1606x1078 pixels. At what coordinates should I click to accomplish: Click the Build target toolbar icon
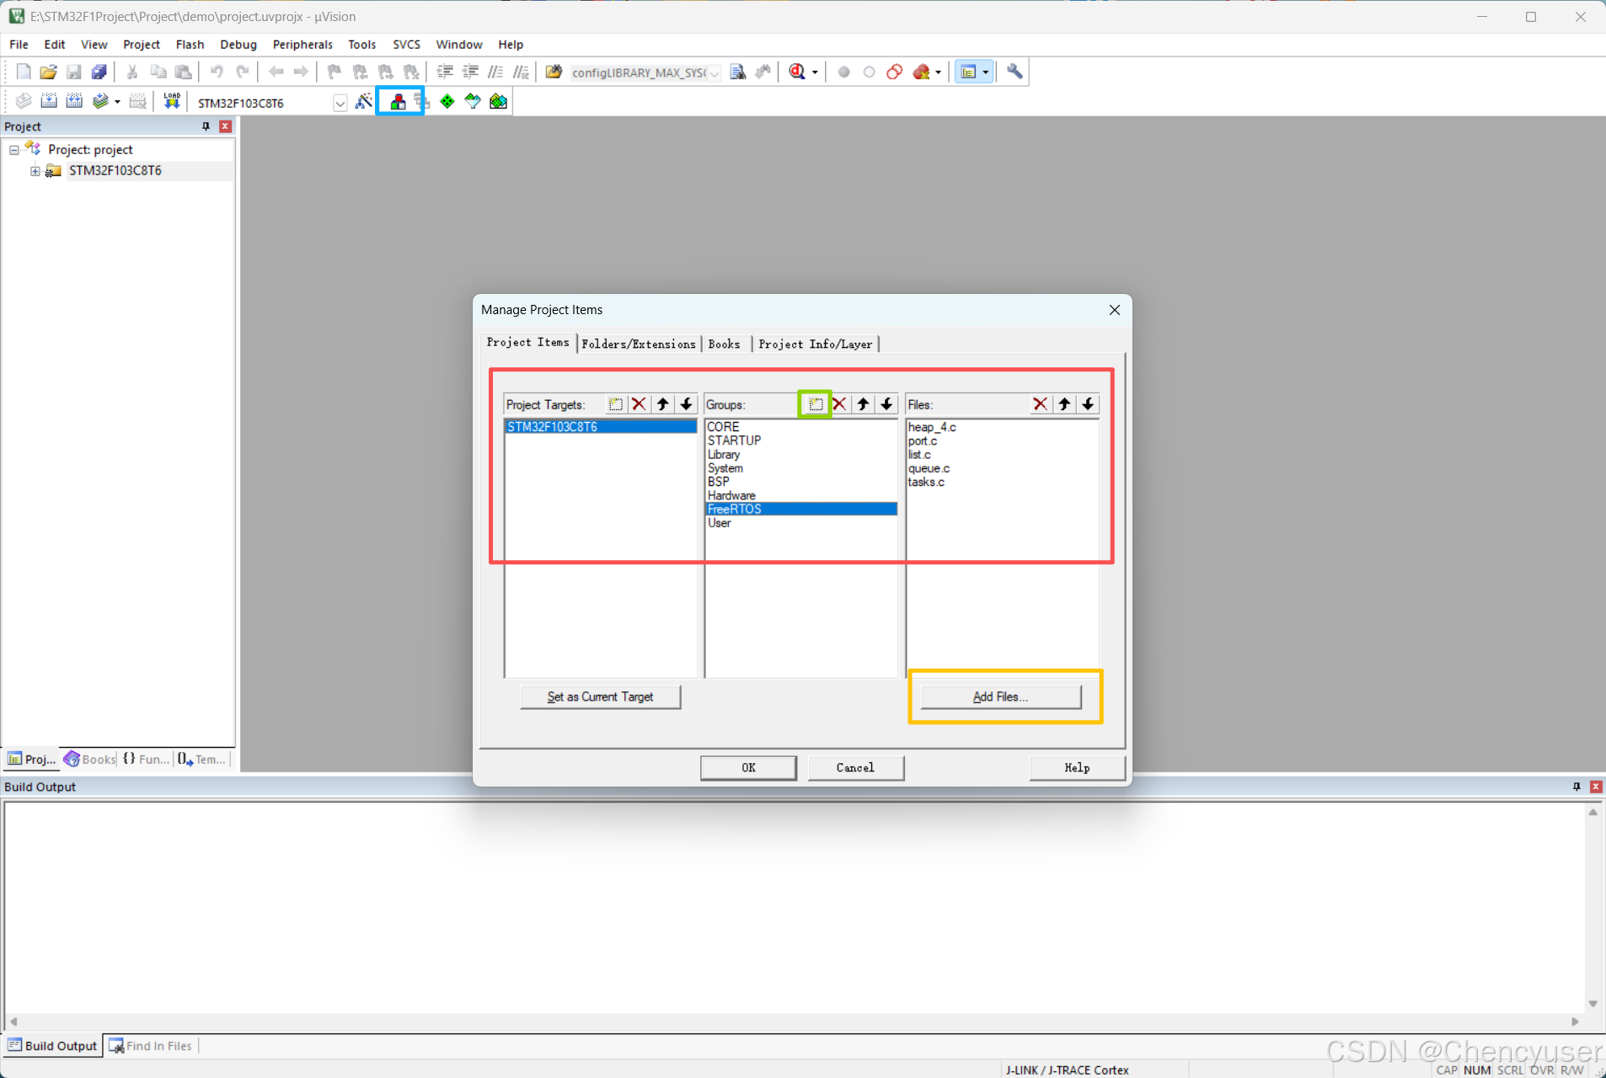tap(49, 101)
